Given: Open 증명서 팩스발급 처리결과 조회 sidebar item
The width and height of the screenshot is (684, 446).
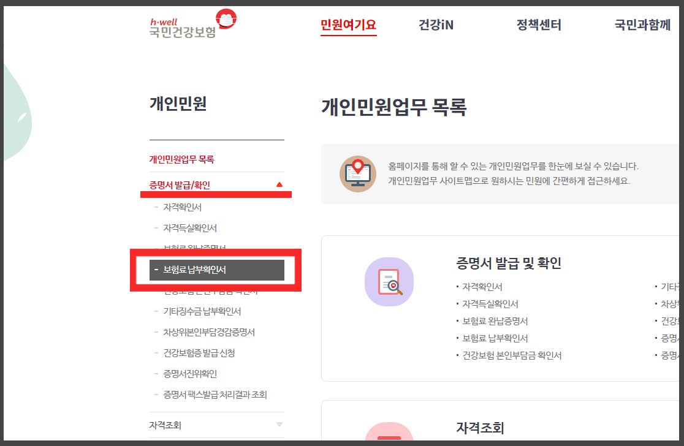Looking at the screenshot, I should (215, 395).
